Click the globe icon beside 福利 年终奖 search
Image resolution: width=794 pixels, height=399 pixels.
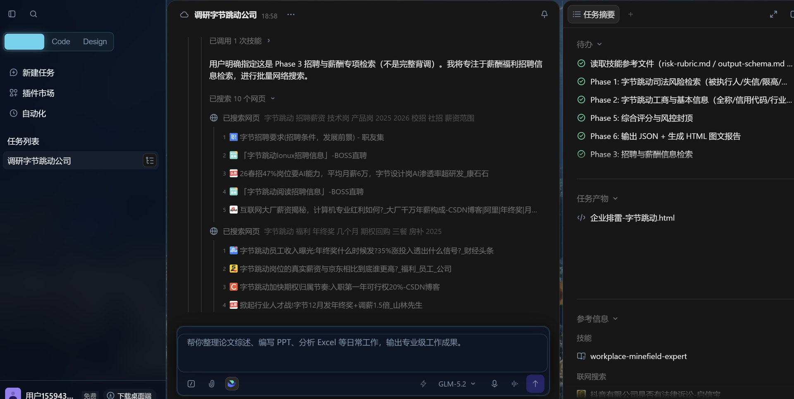[214, 231]
